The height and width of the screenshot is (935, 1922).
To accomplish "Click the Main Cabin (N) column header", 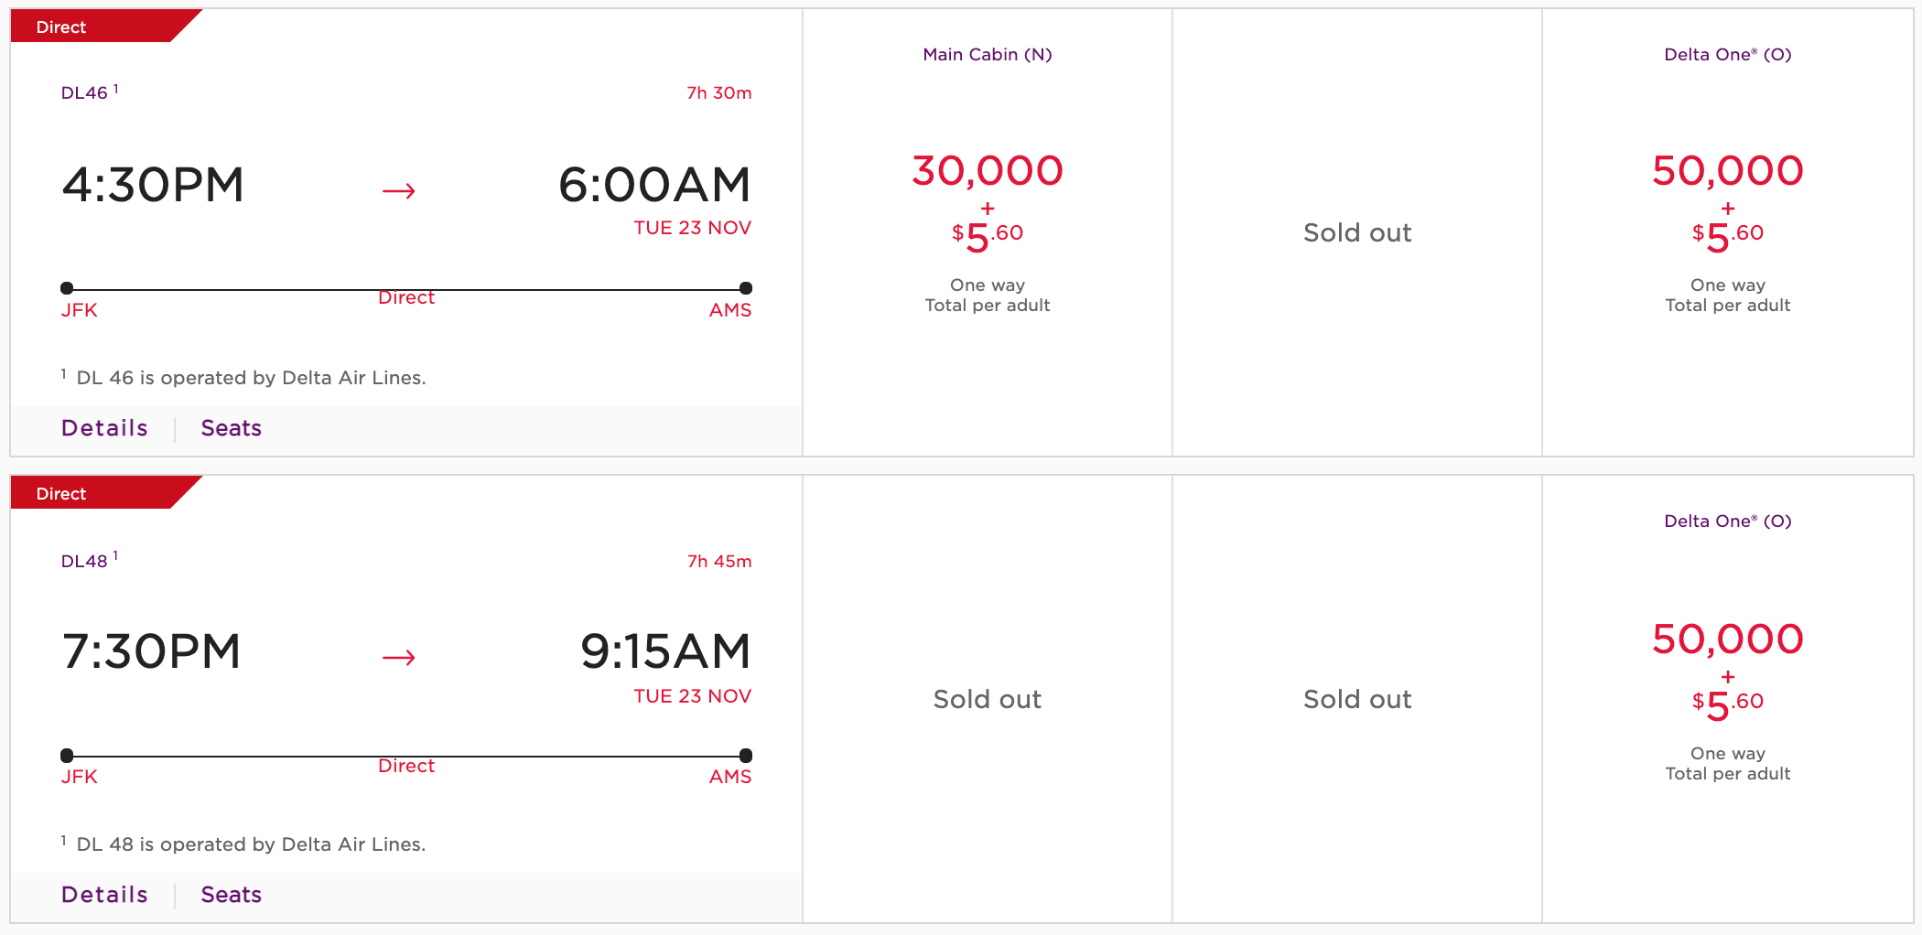I will 987,54.
